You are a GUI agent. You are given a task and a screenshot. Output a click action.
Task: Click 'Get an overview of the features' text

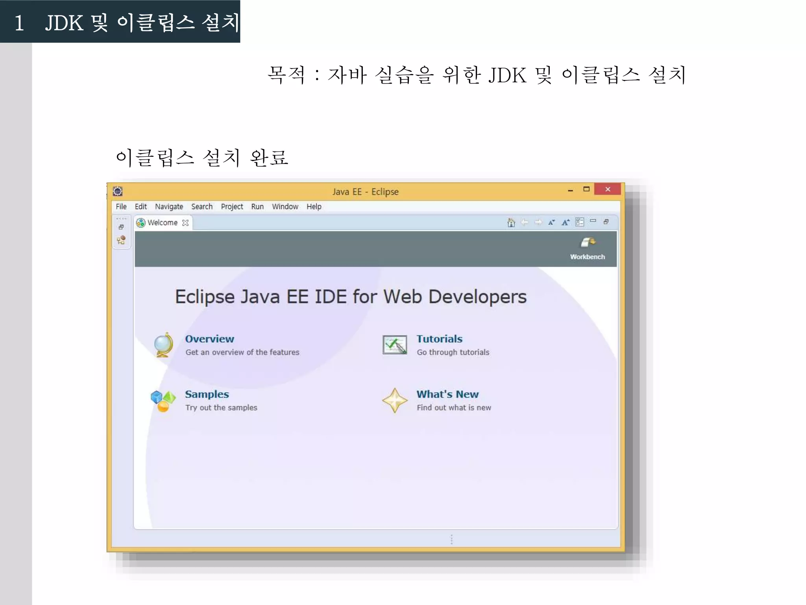point(242,352)
